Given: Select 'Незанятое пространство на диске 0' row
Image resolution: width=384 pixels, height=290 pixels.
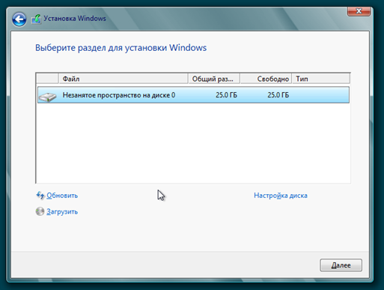Looking at the screenshot, I should click(x=193, y=95).
